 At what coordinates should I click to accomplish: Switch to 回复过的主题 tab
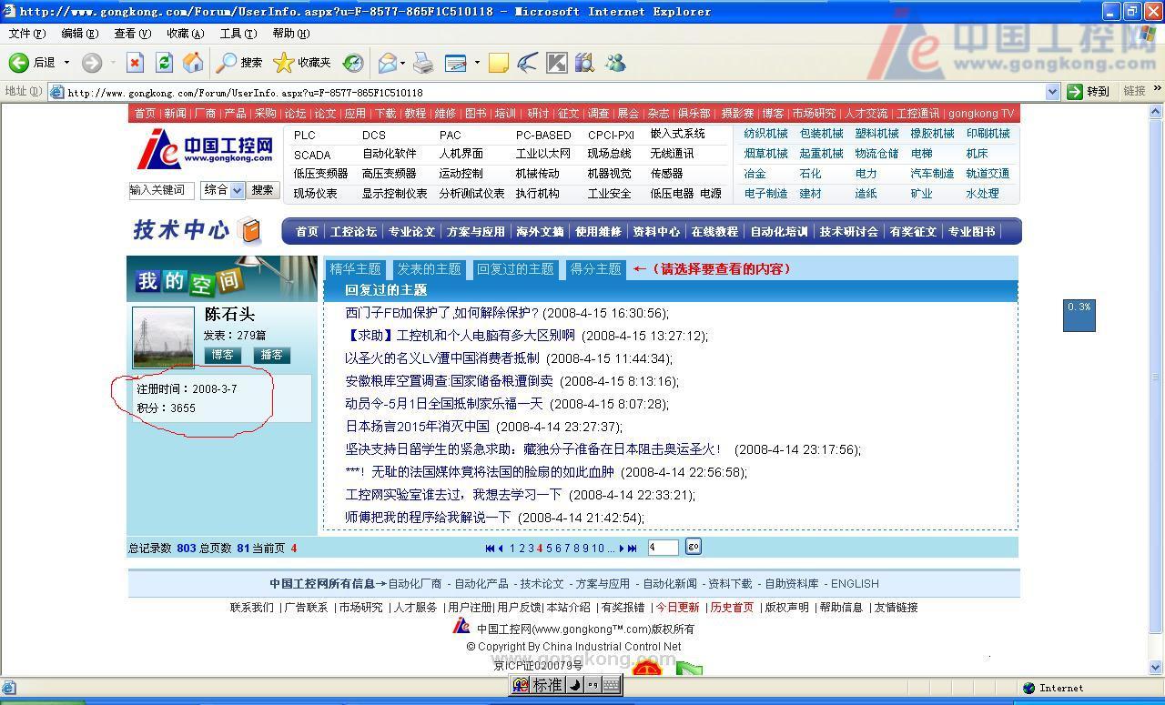[x=515, y=268]
